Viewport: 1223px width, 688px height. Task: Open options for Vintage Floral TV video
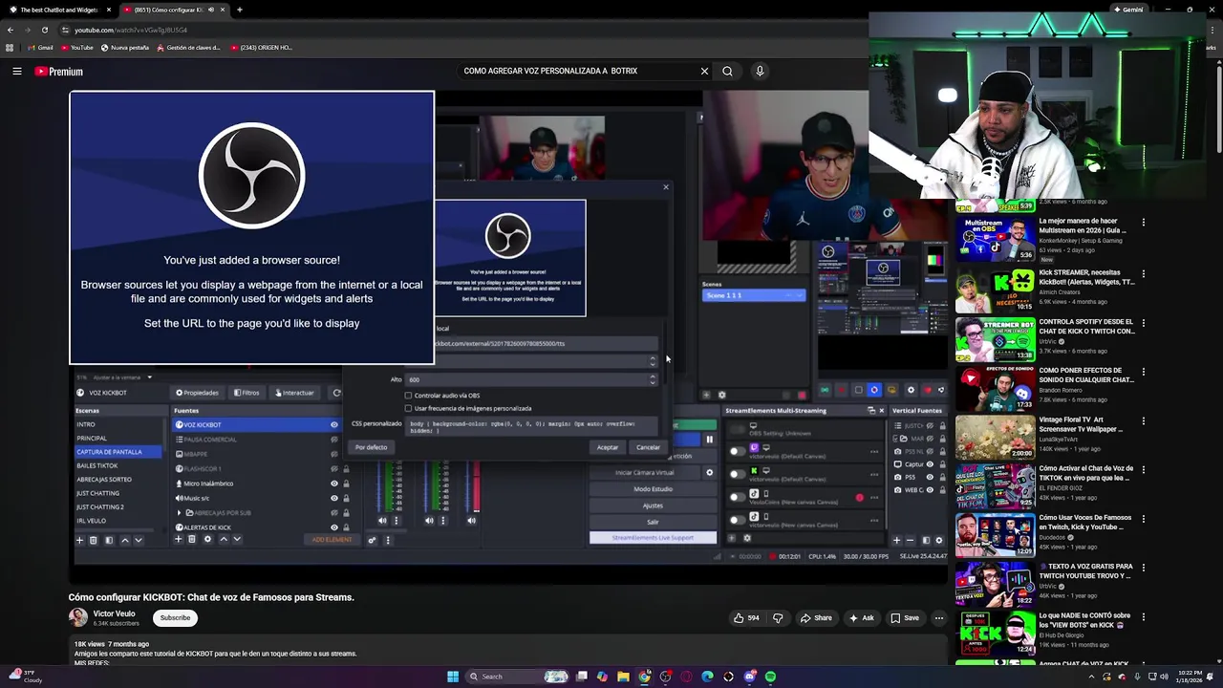coord(1143,420)
